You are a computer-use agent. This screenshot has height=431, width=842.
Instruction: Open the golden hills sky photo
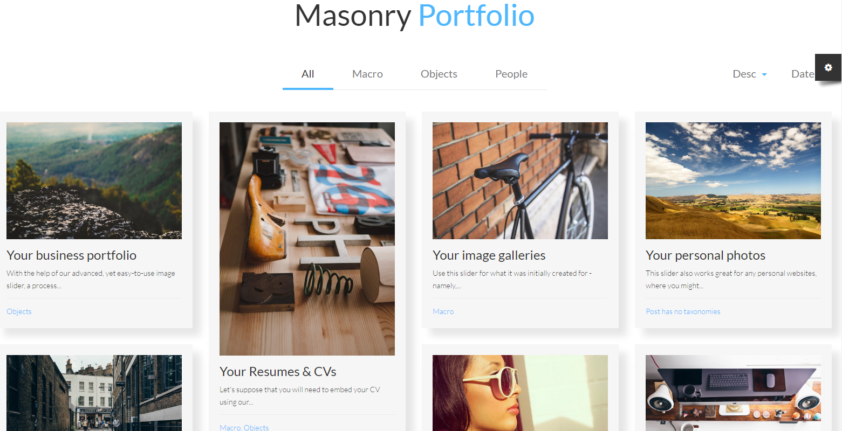pos(733,180)
